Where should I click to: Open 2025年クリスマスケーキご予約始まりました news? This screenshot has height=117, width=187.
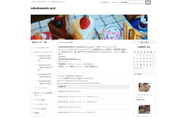pos(84,97)
